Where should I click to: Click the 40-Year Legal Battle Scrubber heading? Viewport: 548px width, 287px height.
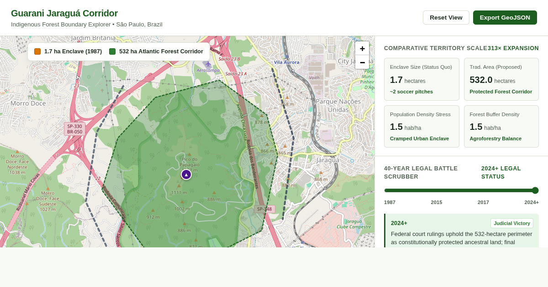[x=421, y=173]
